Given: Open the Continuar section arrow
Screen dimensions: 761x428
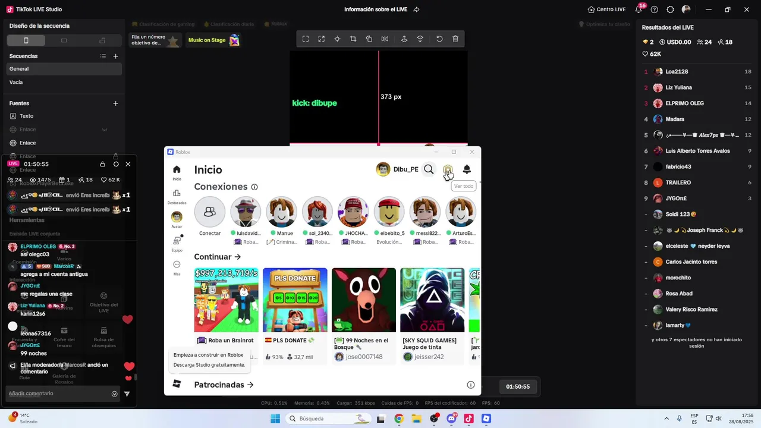Looking at the screenshot, I should (238, 257).
